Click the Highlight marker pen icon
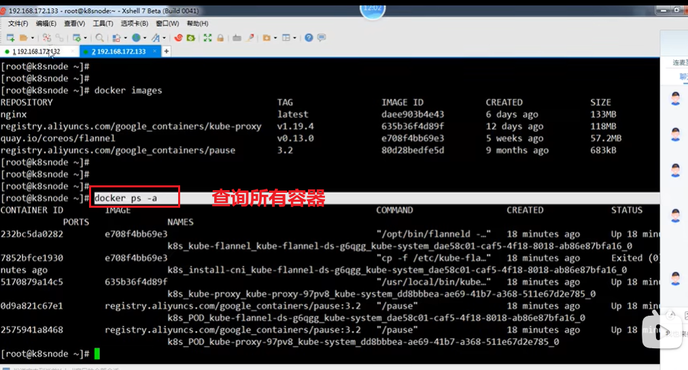 [250, 38]
